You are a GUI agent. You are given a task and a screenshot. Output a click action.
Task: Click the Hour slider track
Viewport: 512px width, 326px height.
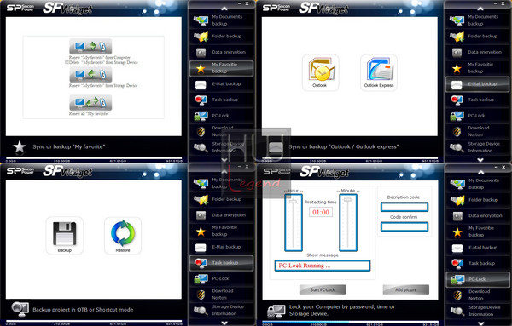294,223
